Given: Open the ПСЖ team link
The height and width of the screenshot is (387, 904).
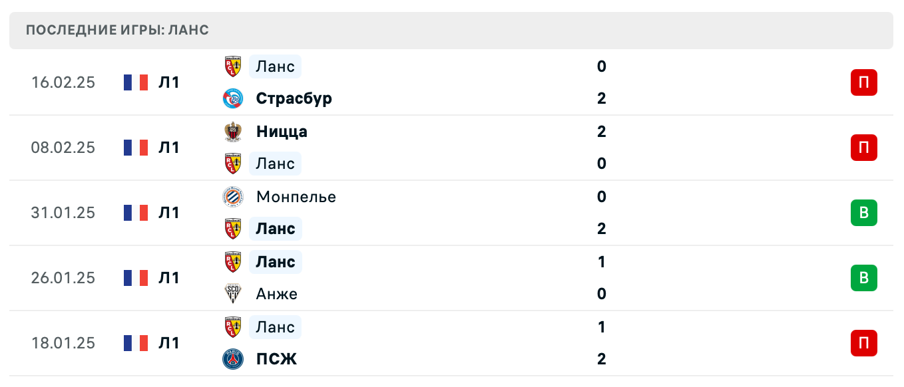Looking at the screenshot, I should [276, 359].
